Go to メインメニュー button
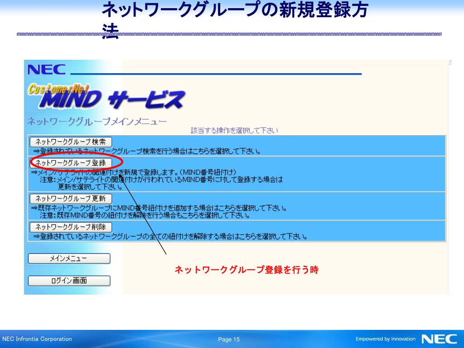 coord(69,258)
